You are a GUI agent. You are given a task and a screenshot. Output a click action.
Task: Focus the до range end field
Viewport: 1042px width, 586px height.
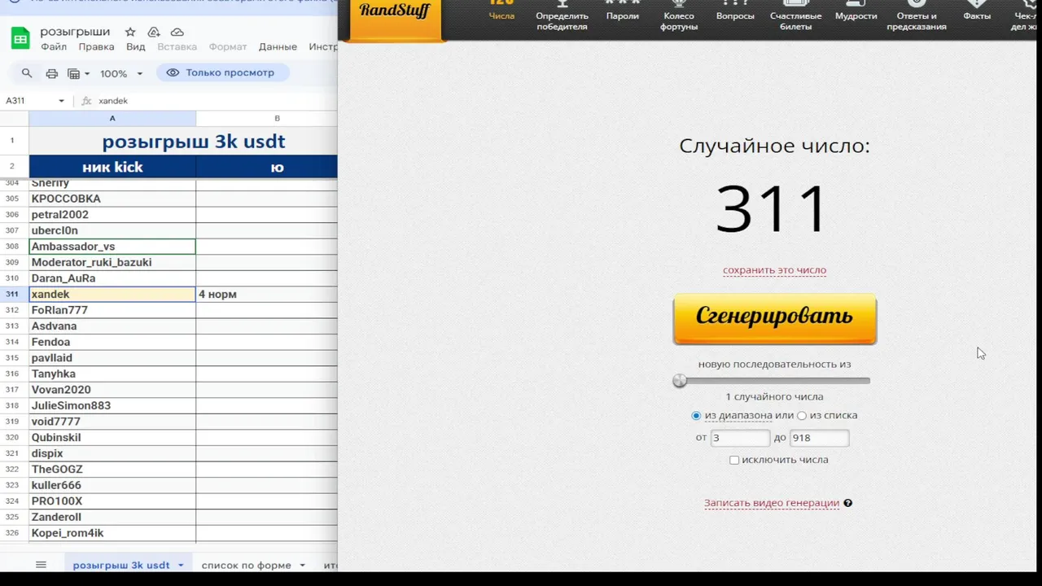(819, 438)
